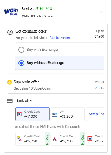Click the yellow Supercoin lightning icon

coord(10,82)
